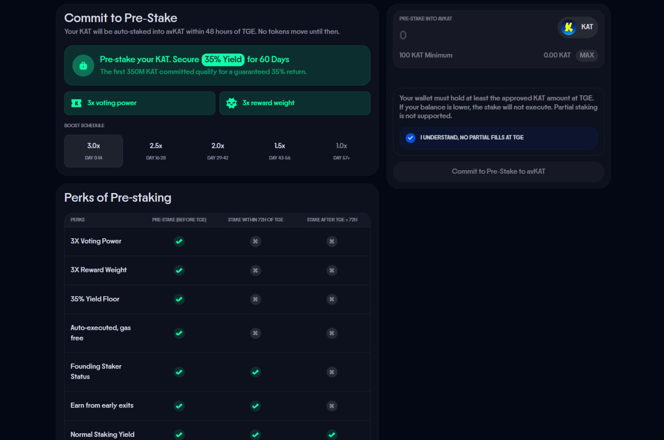Click the Founding Staker Status row label
Image resolution: width=664 pixels, height=440 pixels.
tap(96, 372)
